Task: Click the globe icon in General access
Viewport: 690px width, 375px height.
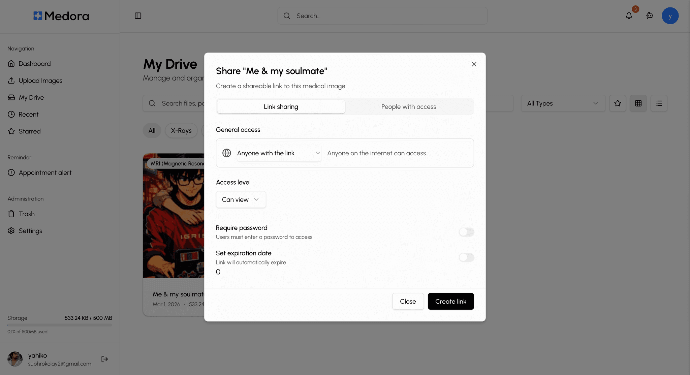Action: (227, 153)
